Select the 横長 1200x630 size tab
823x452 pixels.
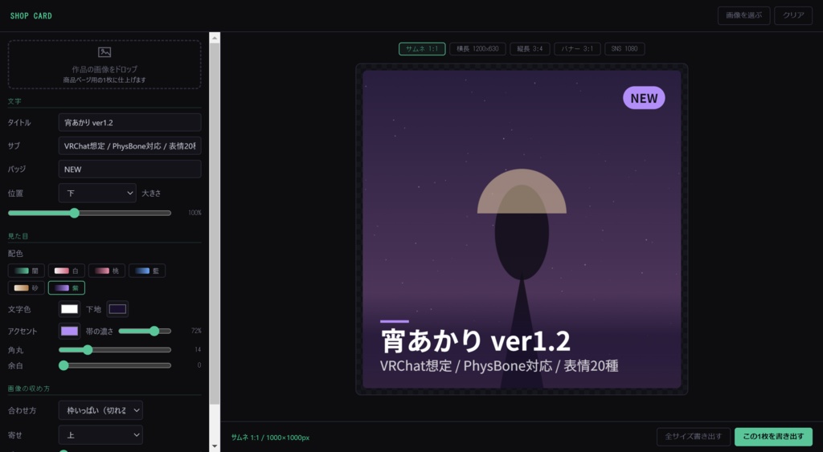click(477, 49)
